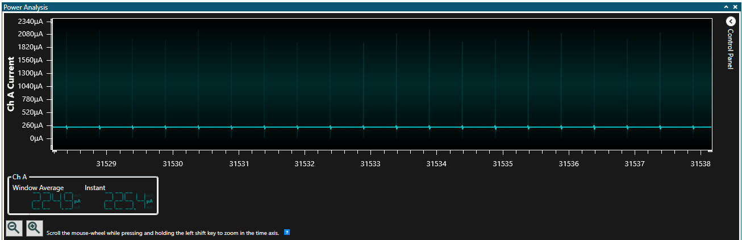This screenshot has height=240, width=742.
Task: Click the 2080µA axis label
Action: pos(30,35)
